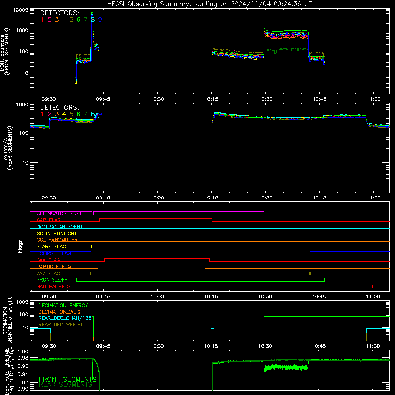Click the cyan REAR_DEC_CHAN pulse at 10:15

(x=213, y=331)
